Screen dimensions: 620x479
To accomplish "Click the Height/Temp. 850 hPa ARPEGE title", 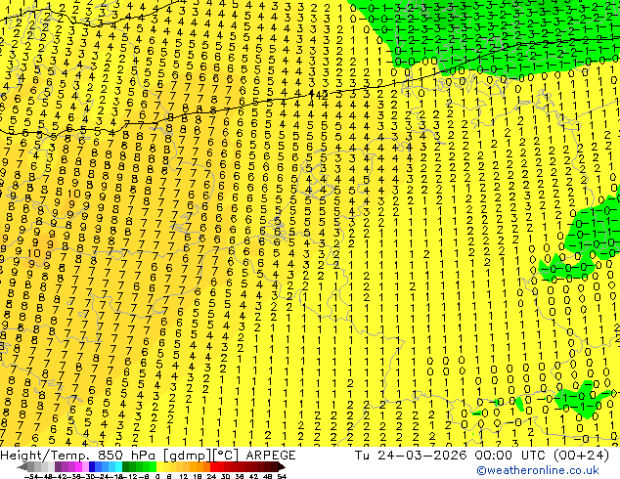I will pos(148,456).
